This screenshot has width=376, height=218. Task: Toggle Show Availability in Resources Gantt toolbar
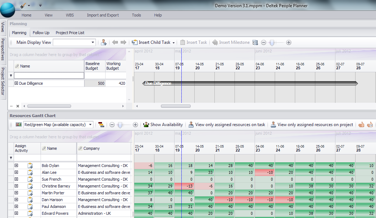tap(163, 125)
